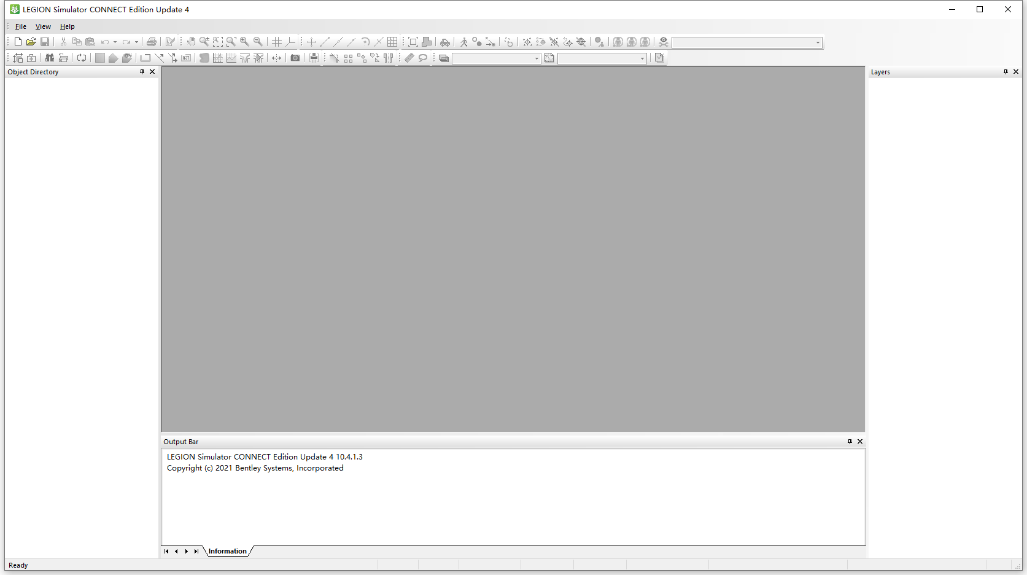The width and height of the screenshot is (1027, 575).
Task: Click the New document icon
Action: click(18, 42)
